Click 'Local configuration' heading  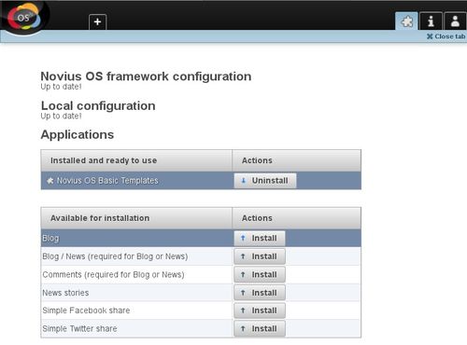coord(98,105)
